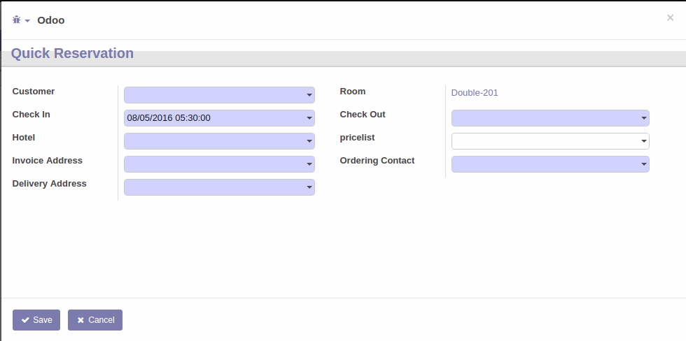The height and width of the screenshot is (341, 686).
Task: Expand the Hotel dropdown arrow
Action: 309,141
